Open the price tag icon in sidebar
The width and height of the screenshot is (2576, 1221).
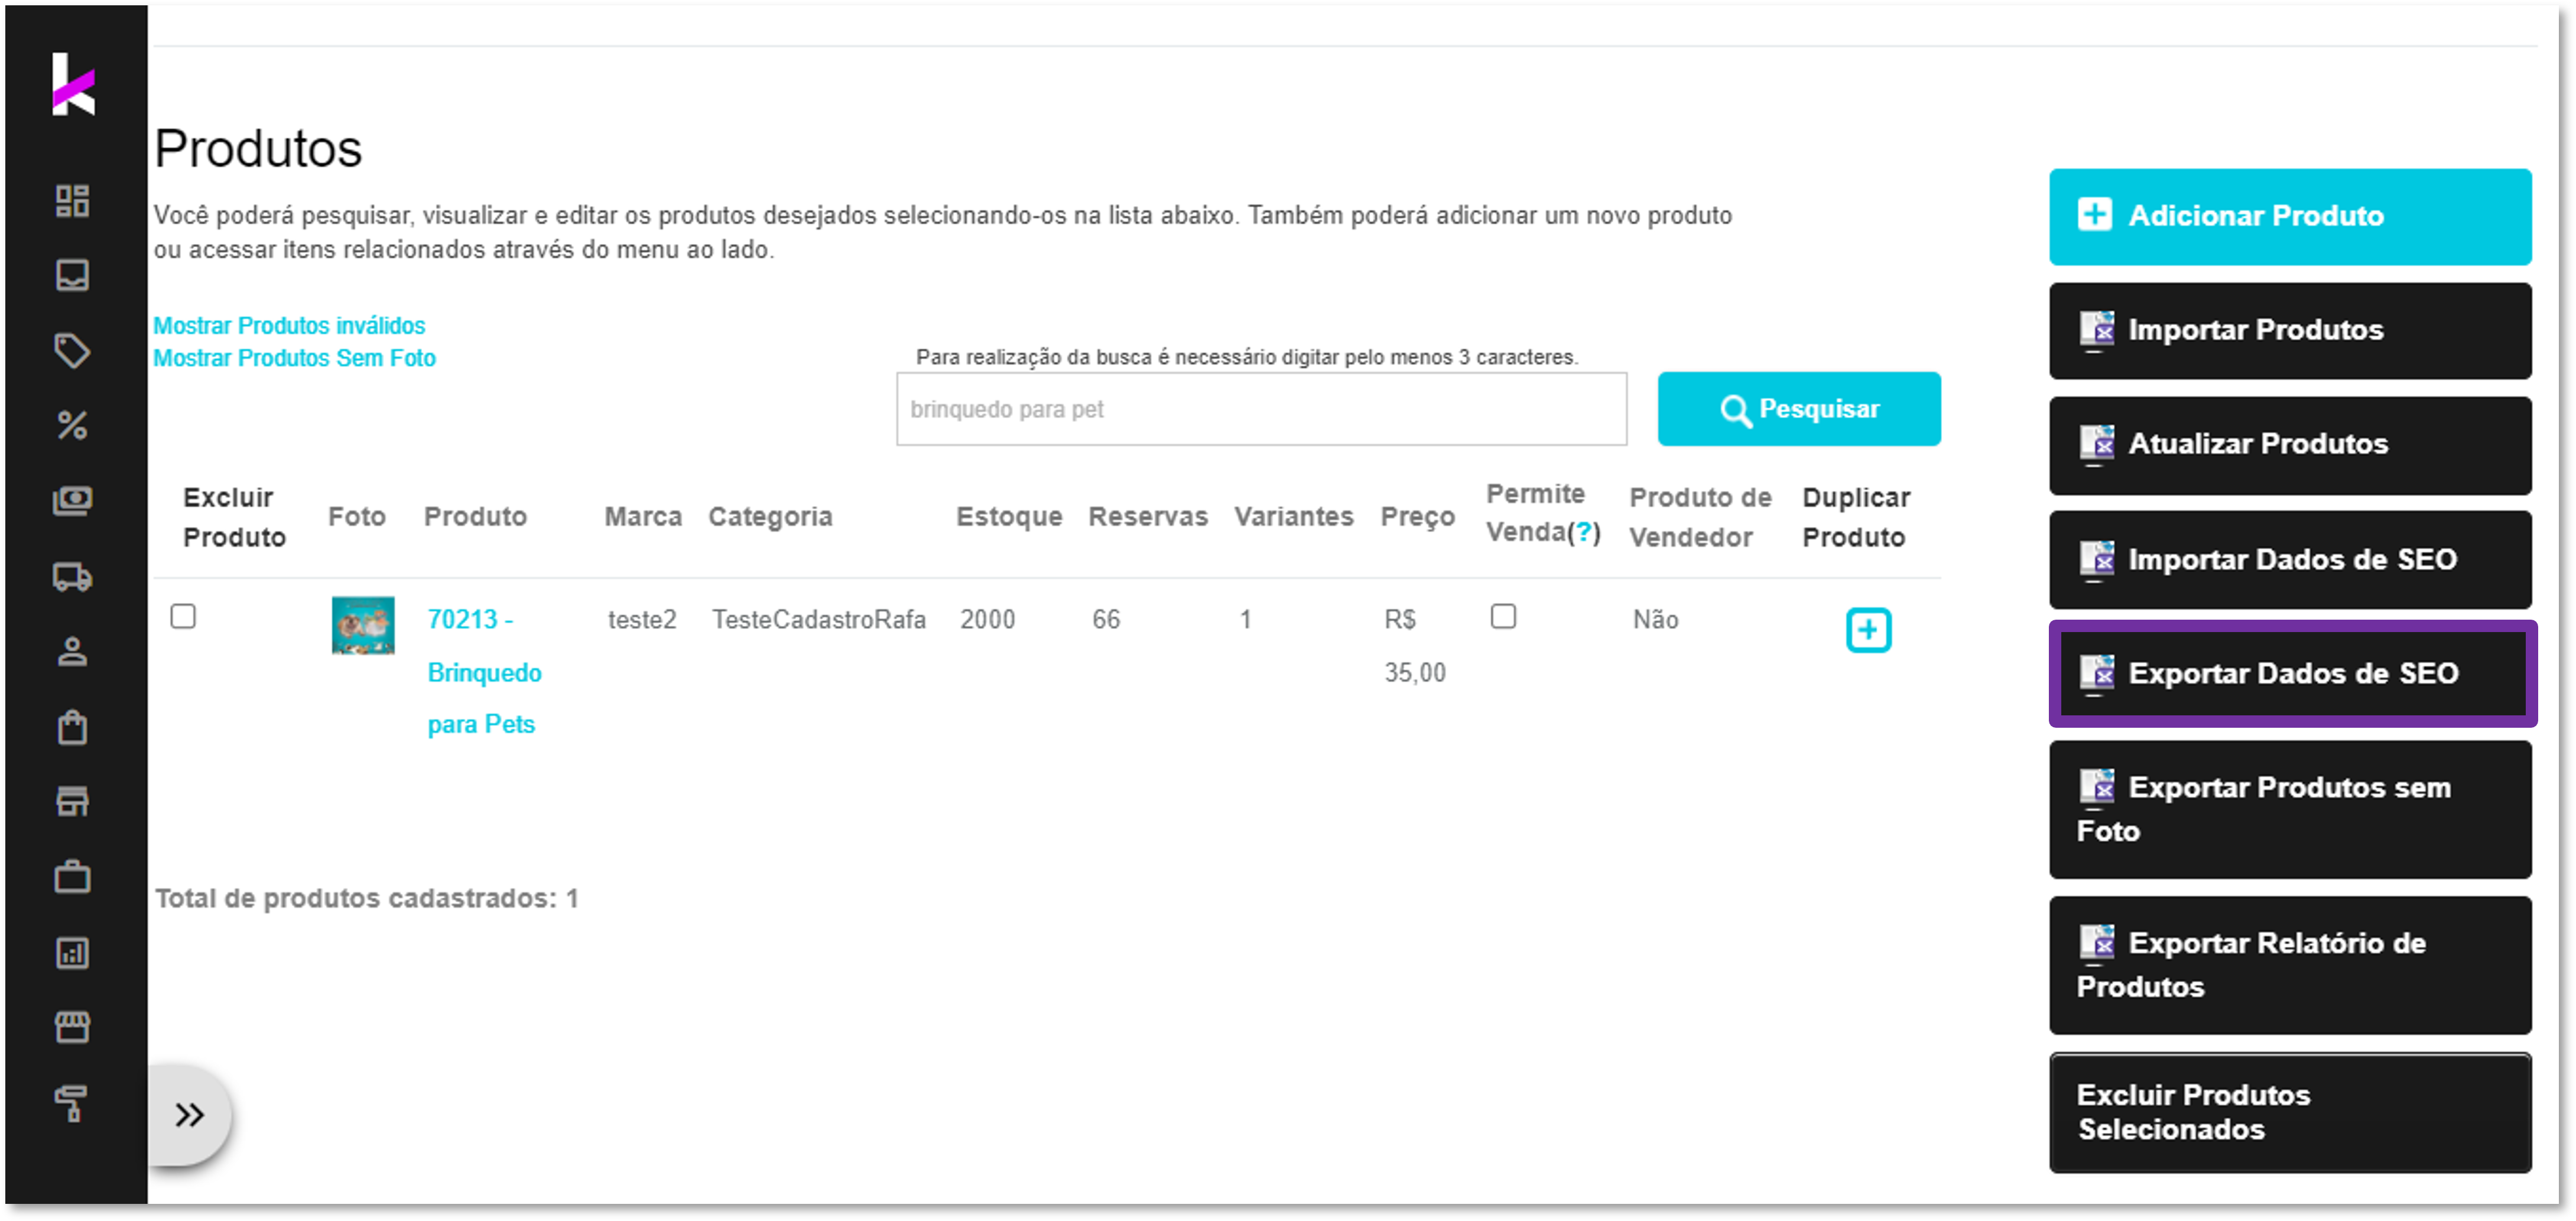tap(72, 351)
